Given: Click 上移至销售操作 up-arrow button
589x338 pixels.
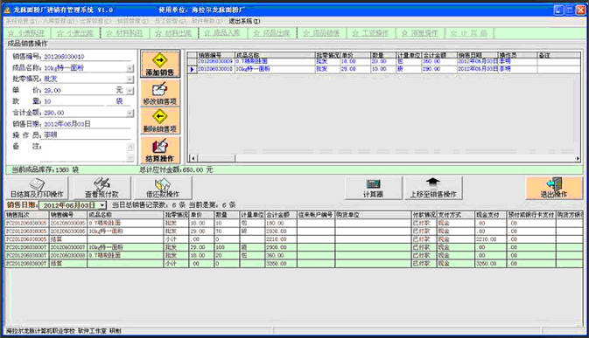Looking at the screenshot, I should 432,188.
